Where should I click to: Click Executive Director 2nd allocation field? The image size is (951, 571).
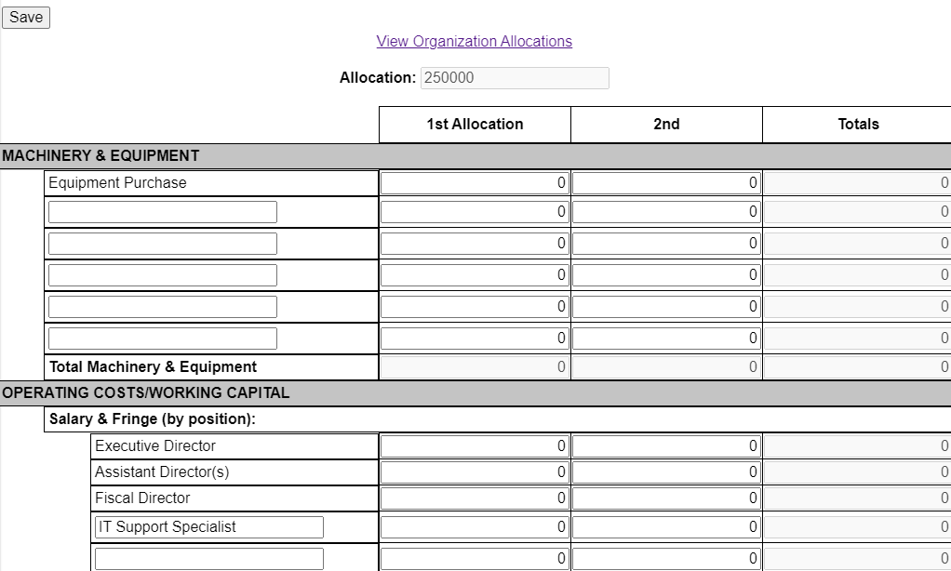pos(665,445)
